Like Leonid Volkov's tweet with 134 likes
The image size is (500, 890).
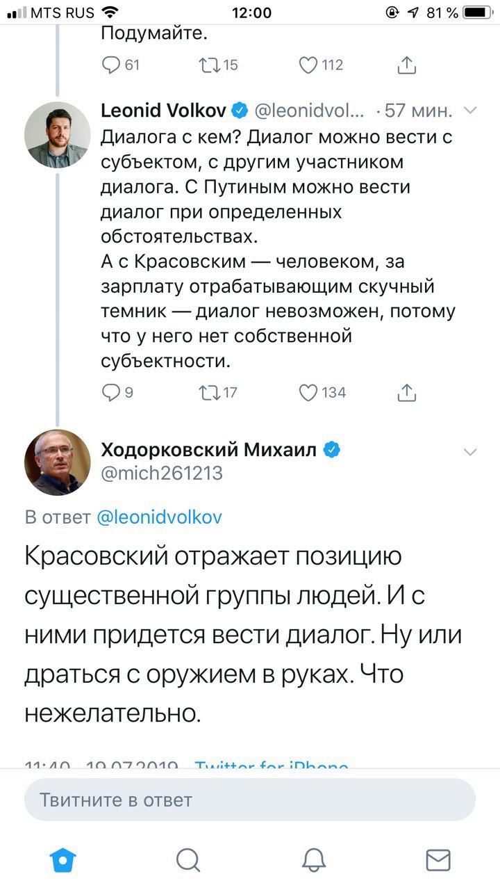coord(308,393)
